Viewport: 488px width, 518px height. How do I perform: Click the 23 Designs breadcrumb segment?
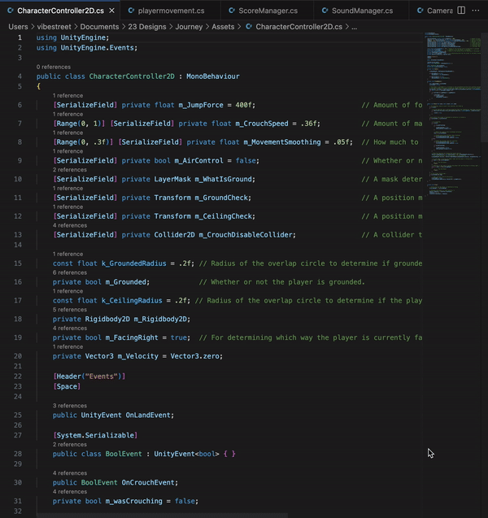pos(147,27)
